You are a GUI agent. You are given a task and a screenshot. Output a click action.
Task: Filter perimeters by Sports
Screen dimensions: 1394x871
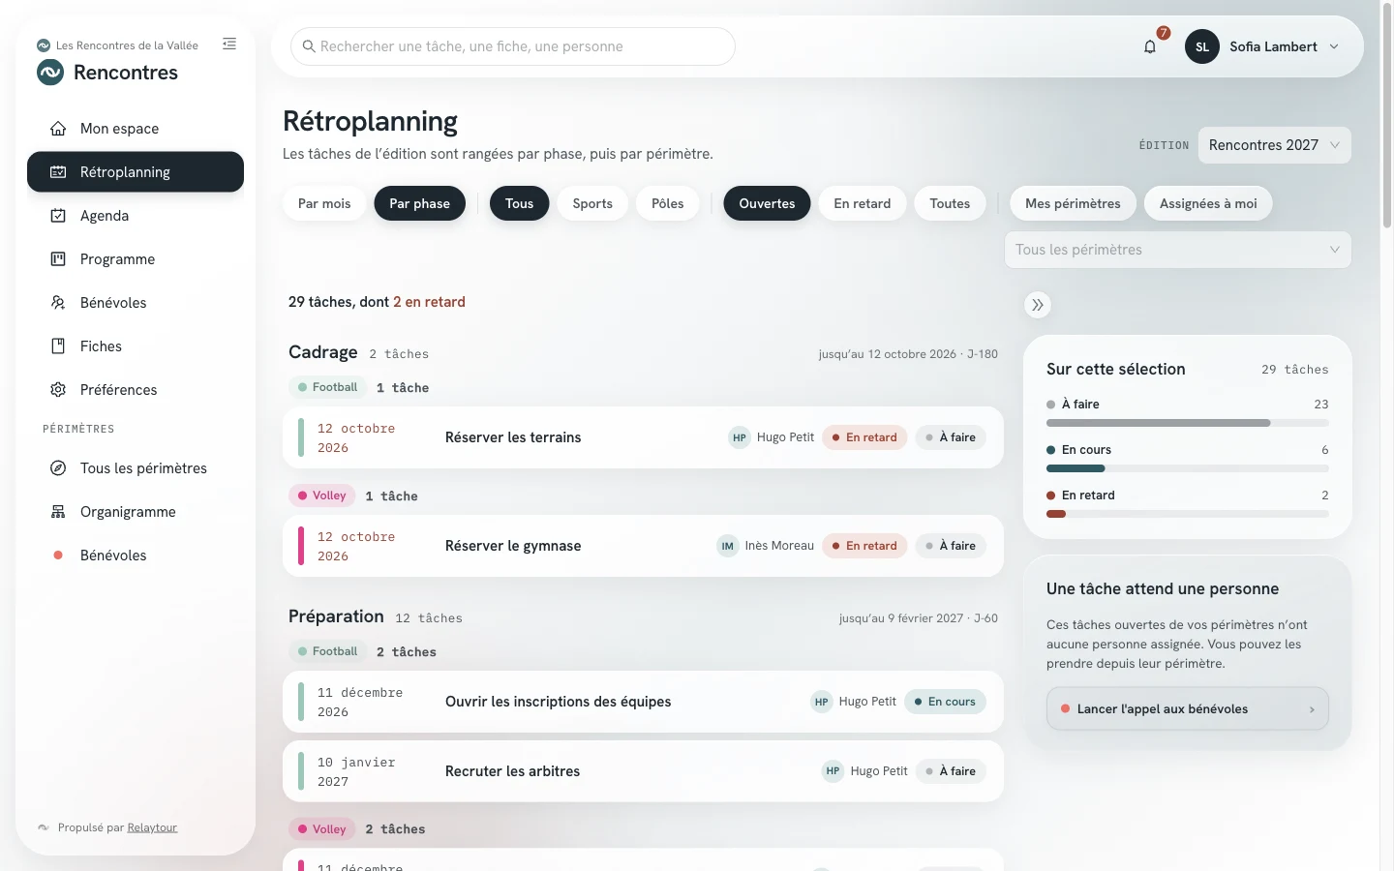592,203
